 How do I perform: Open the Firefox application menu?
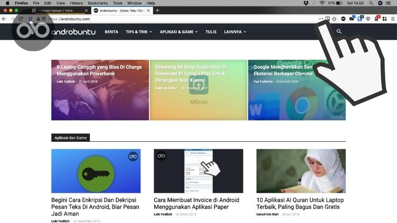[21, 3]
